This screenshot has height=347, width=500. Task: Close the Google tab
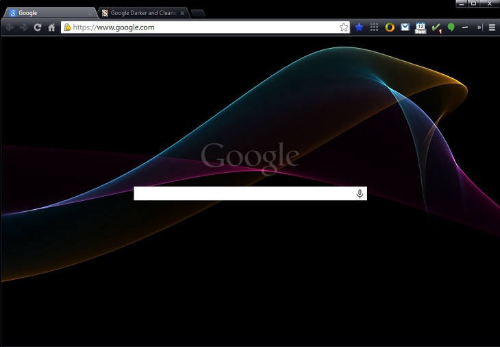pyautogui.click(x=90, y=14)
